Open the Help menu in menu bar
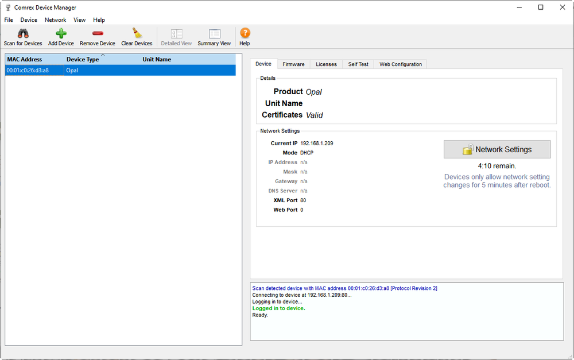 [99, 20]
